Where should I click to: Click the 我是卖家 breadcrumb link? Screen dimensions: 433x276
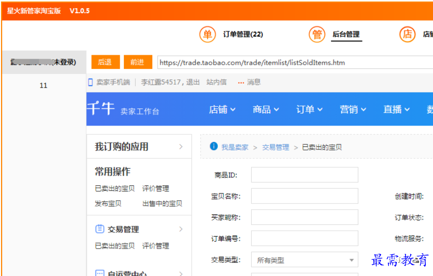coord(235,147)
